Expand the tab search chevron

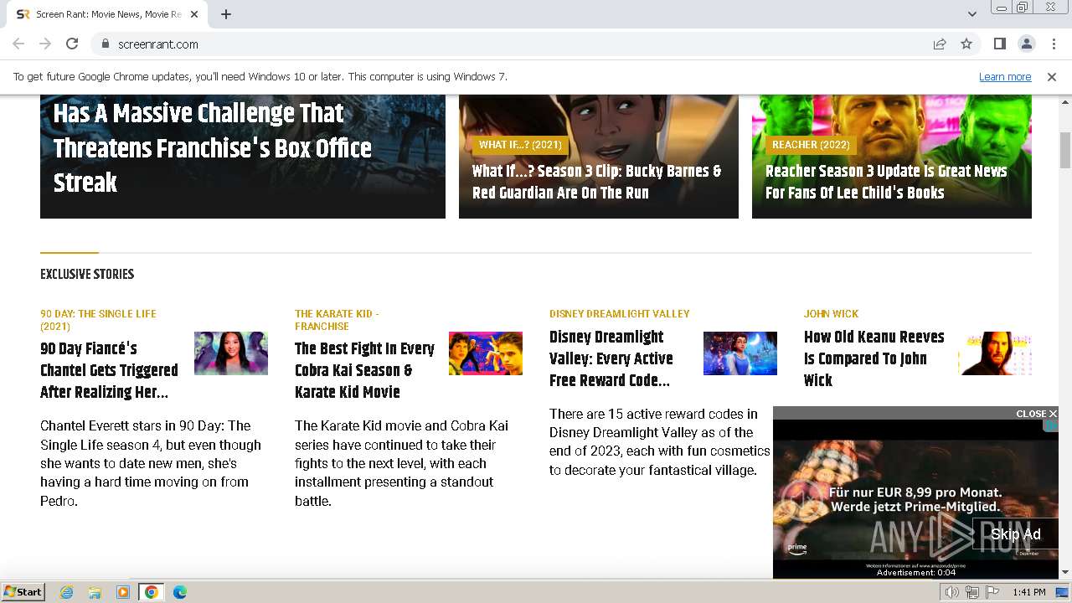coord(972,14)
